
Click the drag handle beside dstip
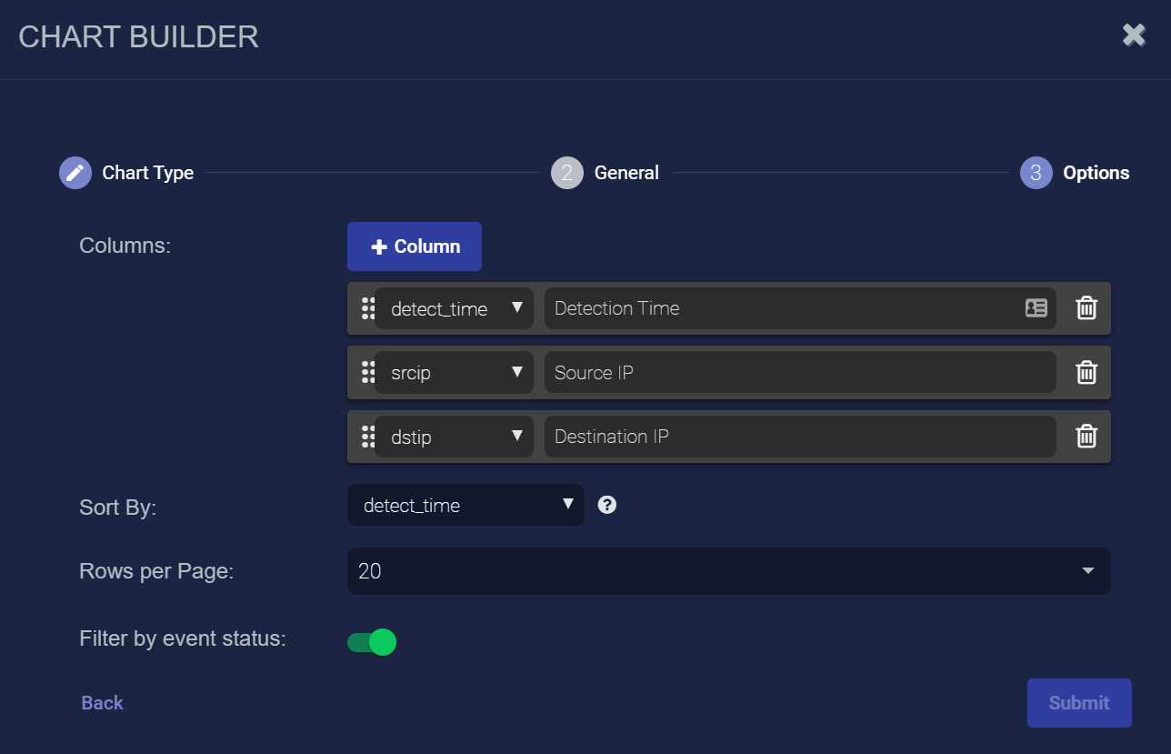(367, 437)
